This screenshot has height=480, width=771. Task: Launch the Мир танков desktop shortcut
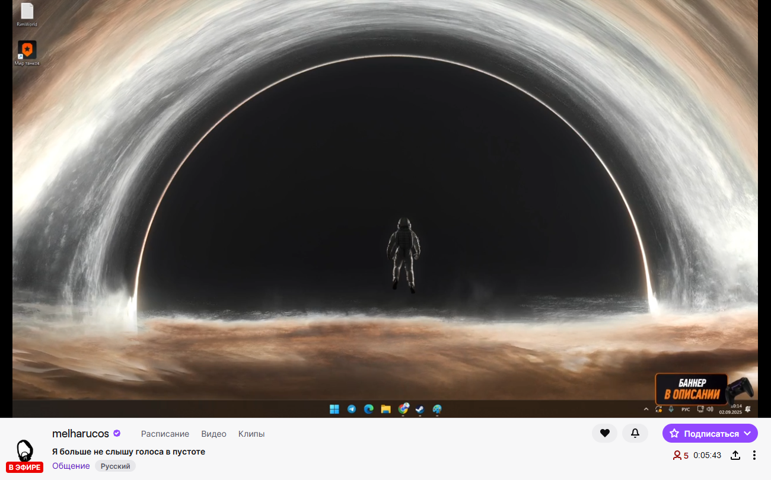point(27,53)
